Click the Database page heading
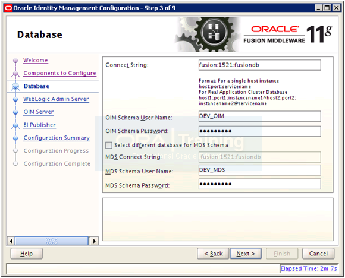This screenshot has width=345, height=278. [x=40, y=34]
